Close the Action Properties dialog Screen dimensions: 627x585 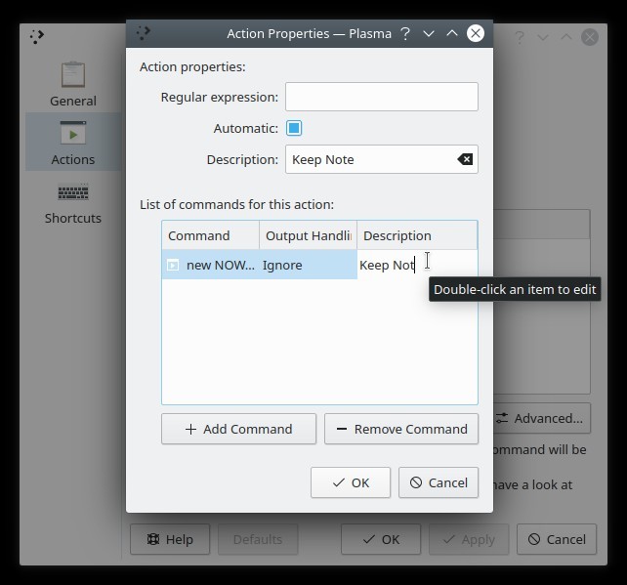[476, 33]
